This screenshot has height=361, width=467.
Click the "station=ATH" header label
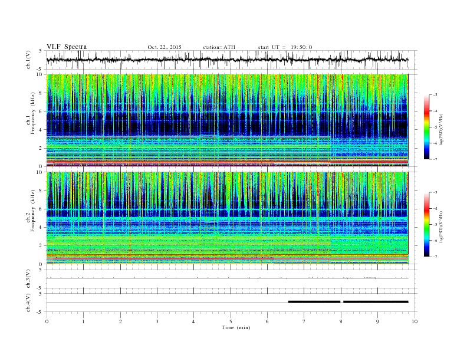219,47
